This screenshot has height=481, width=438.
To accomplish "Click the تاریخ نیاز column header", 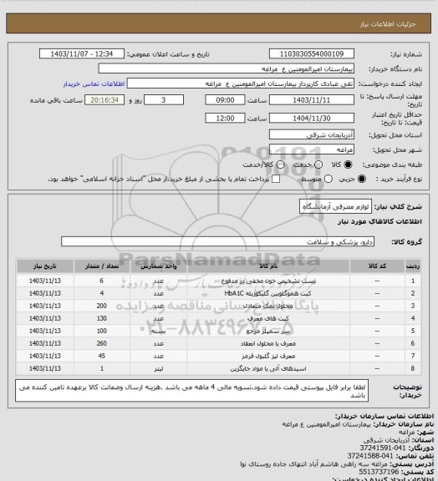I will (45, 266).
